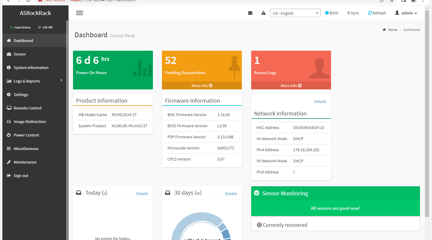Screen dimensions: 432x240
Task: Go to System Information
Action: (x=35, y=67)
